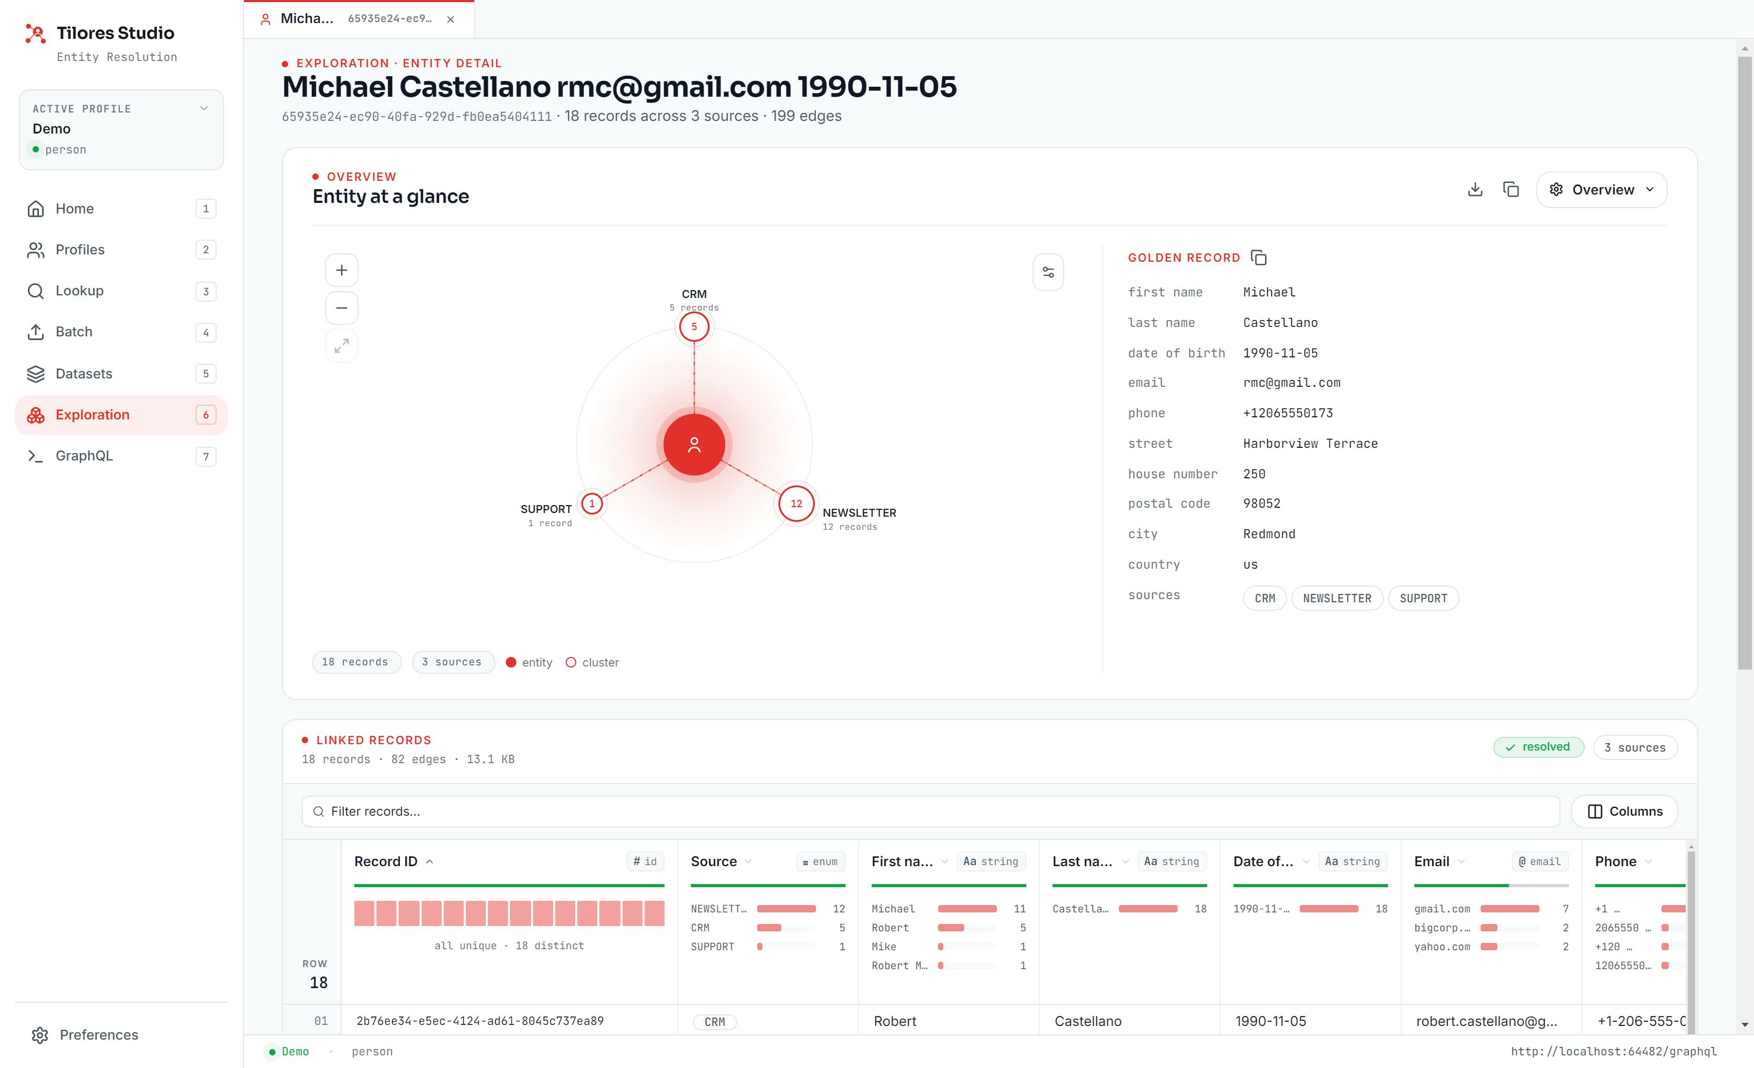Close the Micha... entity tab
This screenshot has height=1068, width=1754.
point(451,19)
